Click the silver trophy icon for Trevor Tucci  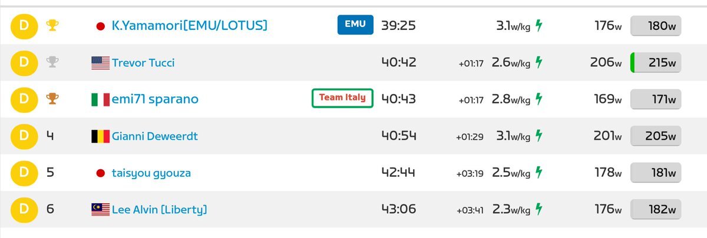tap(52, 62)
